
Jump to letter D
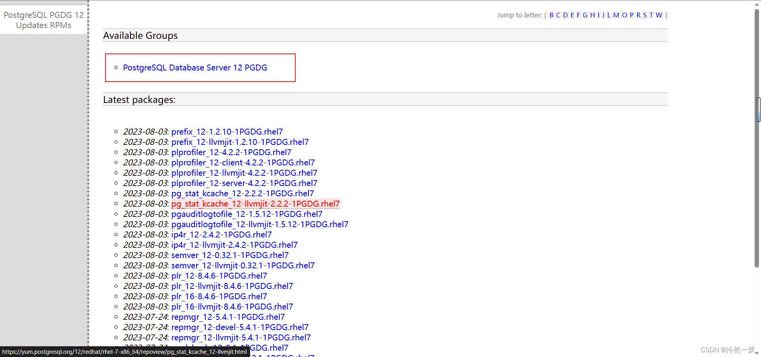point(566,15)
